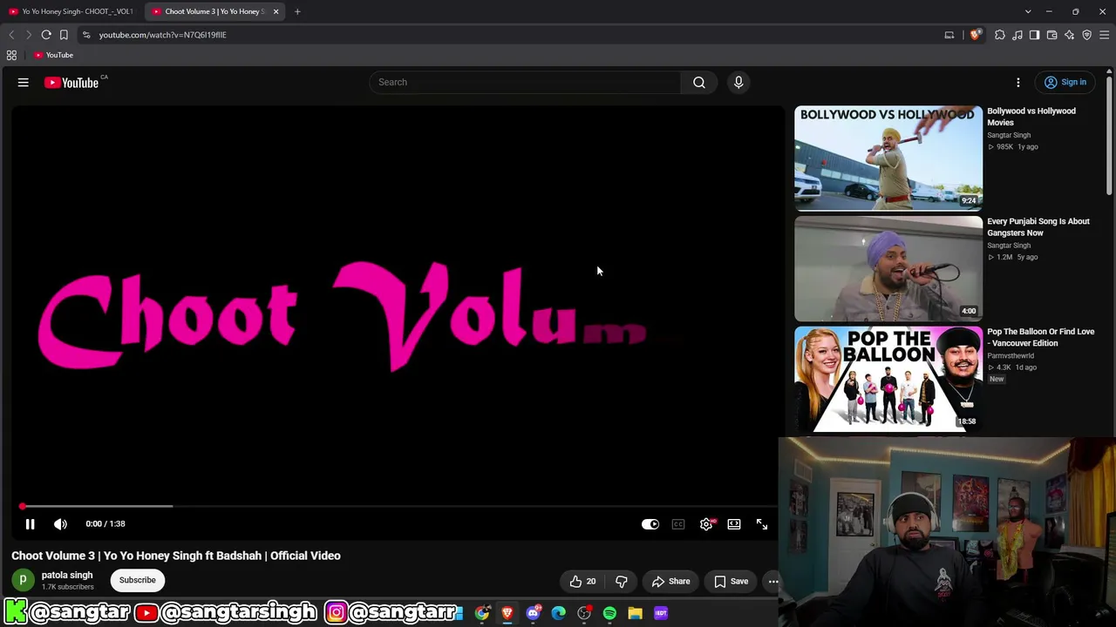
Task: Toggle the browser sidebar panel
Action: point(1035,35)
